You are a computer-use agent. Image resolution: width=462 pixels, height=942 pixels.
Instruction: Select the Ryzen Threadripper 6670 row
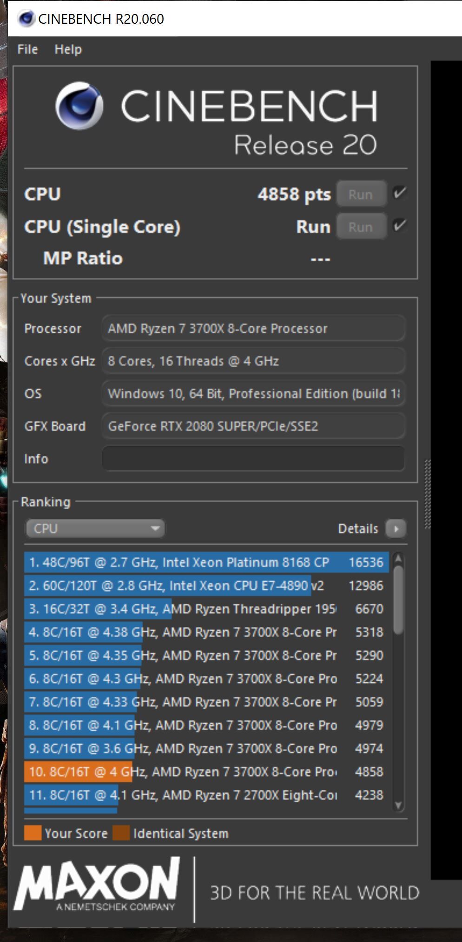point(207,609)
